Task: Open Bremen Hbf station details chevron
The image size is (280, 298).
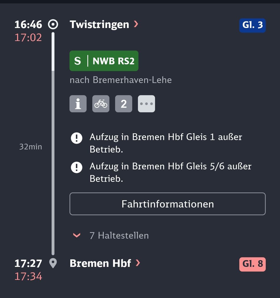Action: click(138, 263)
